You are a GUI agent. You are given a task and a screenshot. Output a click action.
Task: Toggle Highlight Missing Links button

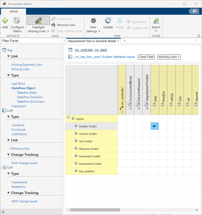[x=38, y=20]
